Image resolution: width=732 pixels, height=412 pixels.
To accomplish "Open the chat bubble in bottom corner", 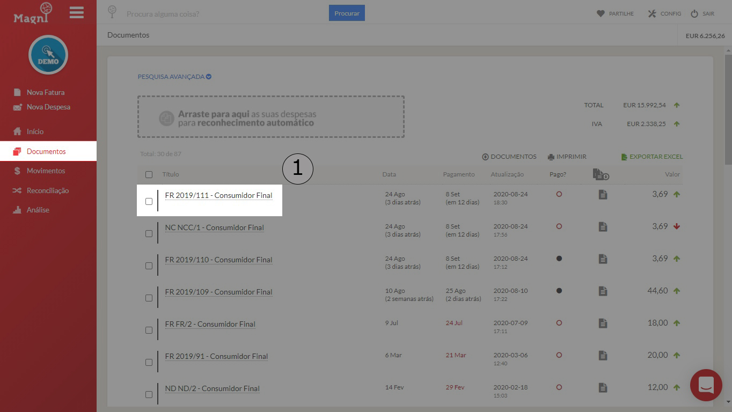I will click(x=706, y=385).
